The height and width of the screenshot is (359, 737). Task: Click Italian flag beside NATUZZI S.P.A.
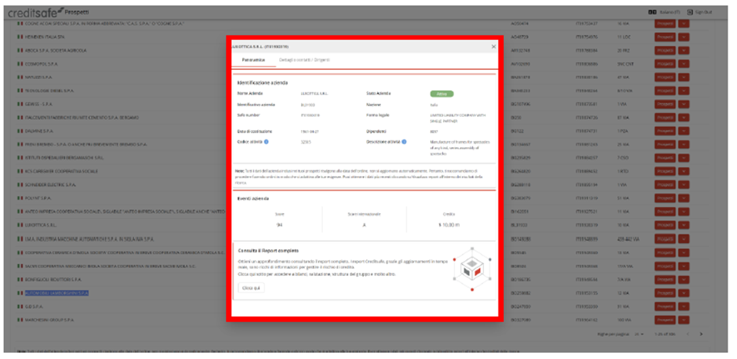coord(20,77)
